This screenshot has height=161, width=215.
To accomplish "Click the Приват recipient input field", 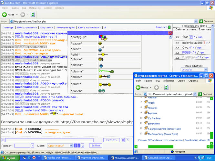I will point(22,146).
